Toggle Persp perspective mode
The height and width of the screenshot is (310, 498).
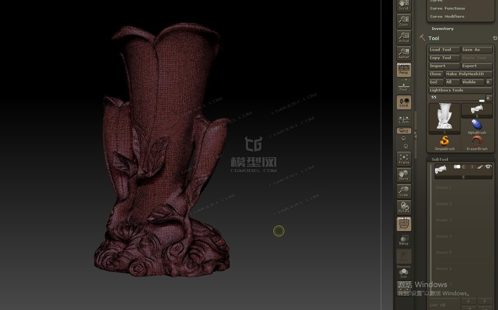click(x=404, y=70)
